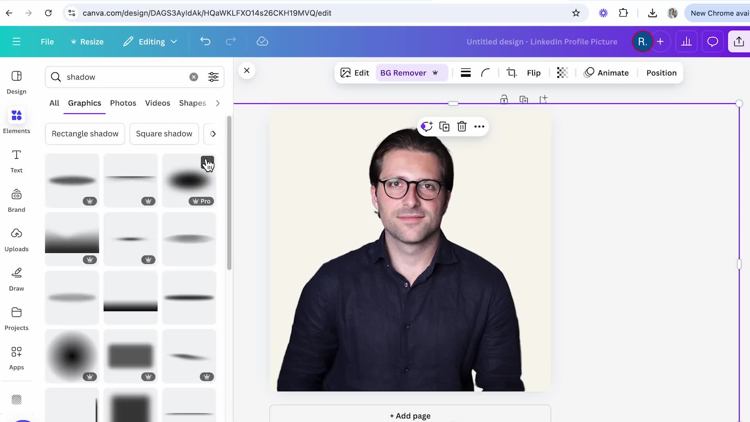
Task: Expand more suggestion chips arrow
Action: coord(213,134)
